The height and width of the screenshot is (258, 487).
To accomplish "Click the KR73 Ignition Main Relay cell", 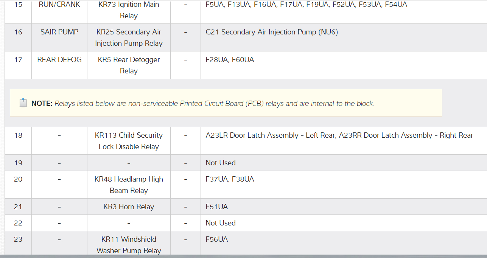I will [129, 10].
